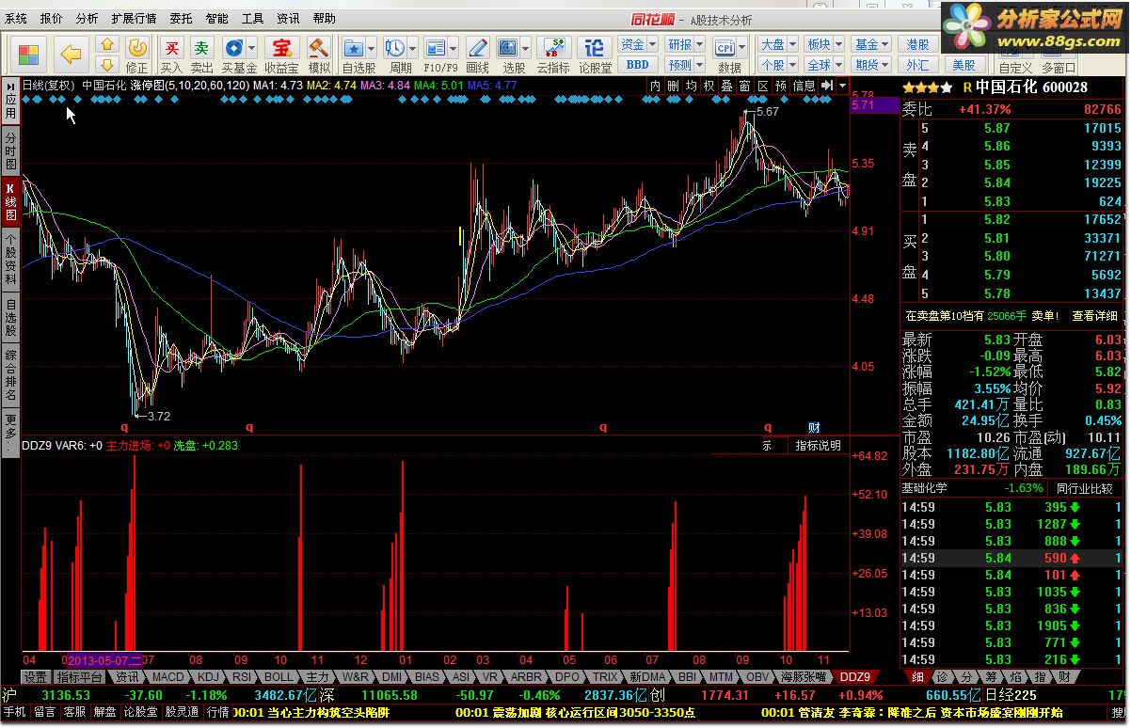The image size is (1131, 728).
Task: Click the 修正 correction icon
Action: (x=137, y=55)
